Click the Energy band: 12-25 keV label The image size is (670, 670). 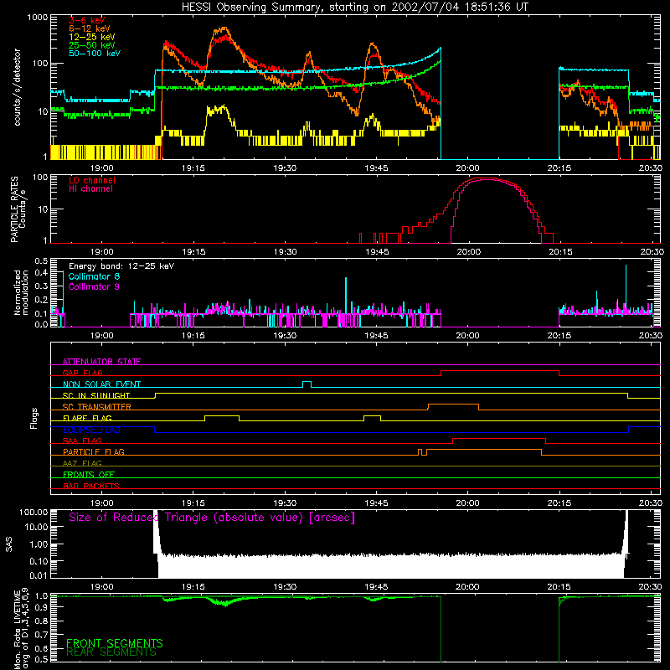(121, 266)
